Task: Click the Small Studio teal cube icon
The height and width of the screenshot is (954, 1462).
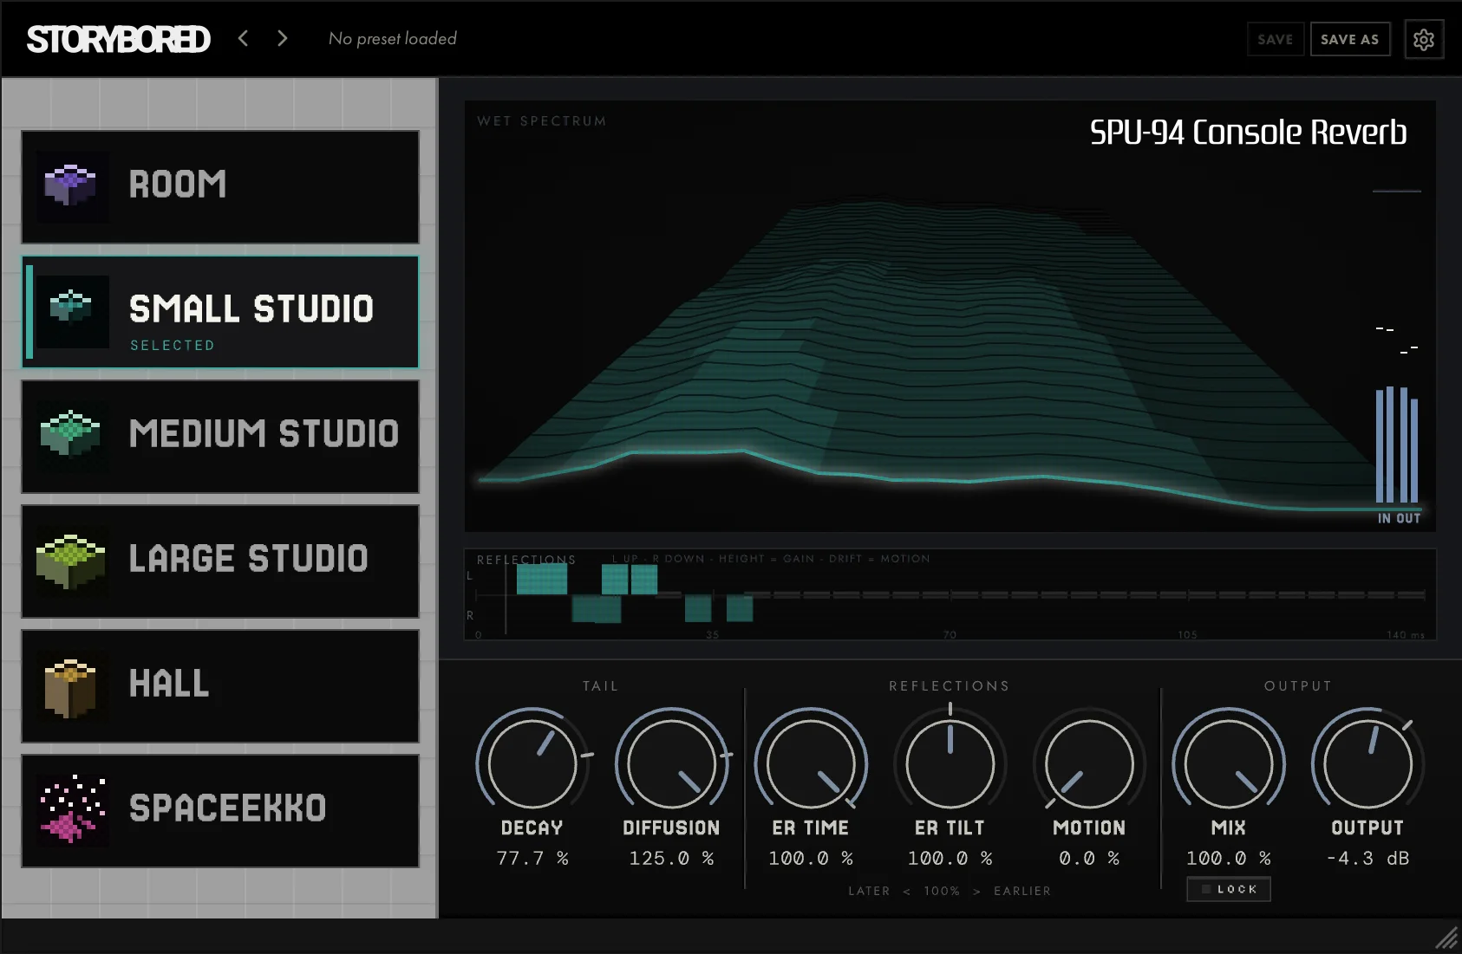Action: click(71, 310)
